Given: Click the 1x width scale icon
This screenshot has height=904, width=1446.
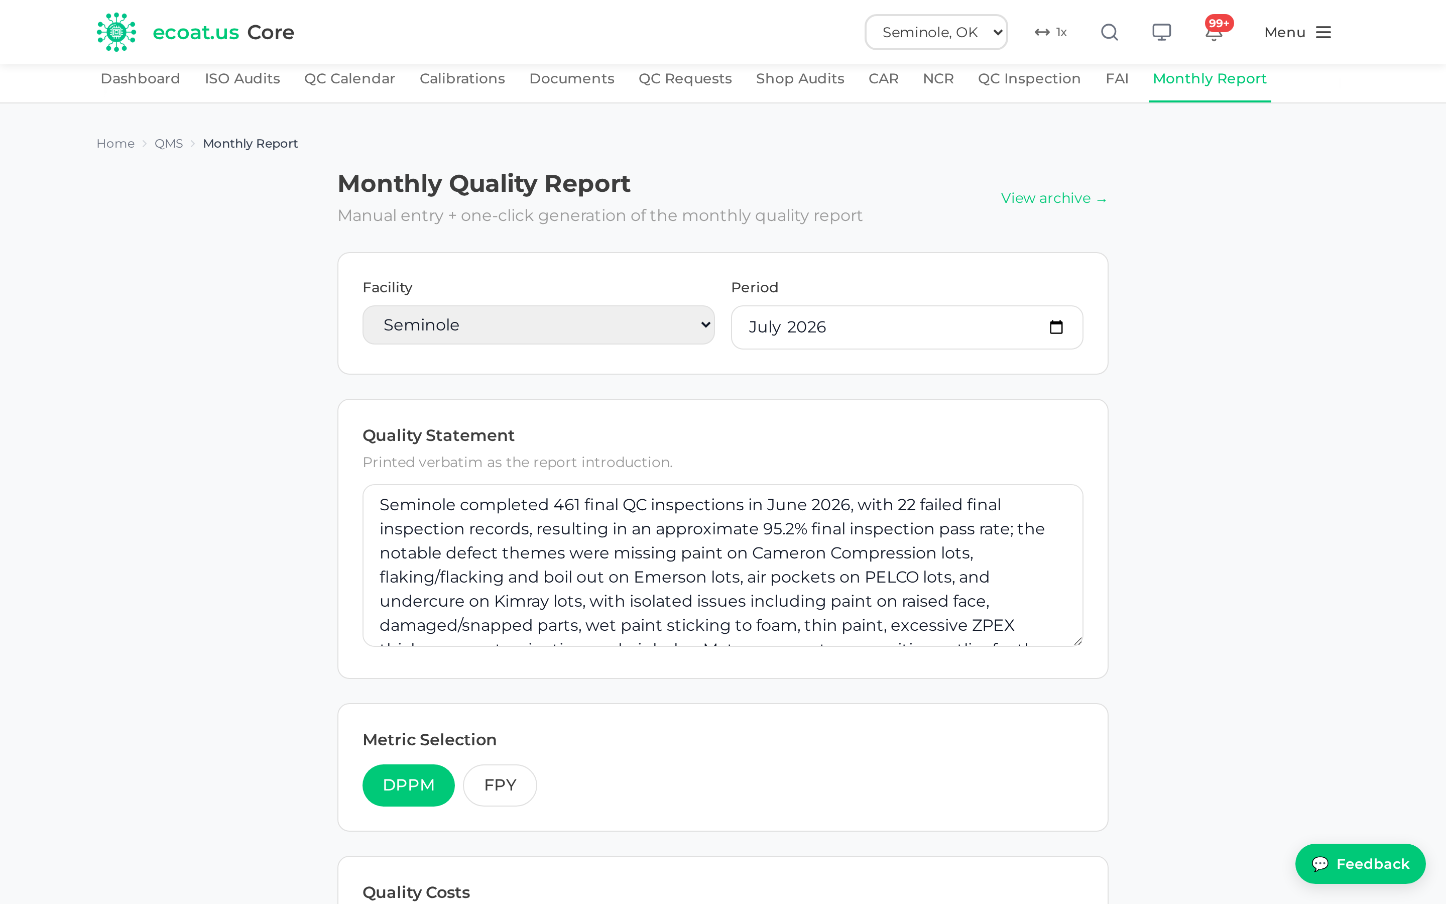Looking at the screenshot, I should click(1051, 32).
